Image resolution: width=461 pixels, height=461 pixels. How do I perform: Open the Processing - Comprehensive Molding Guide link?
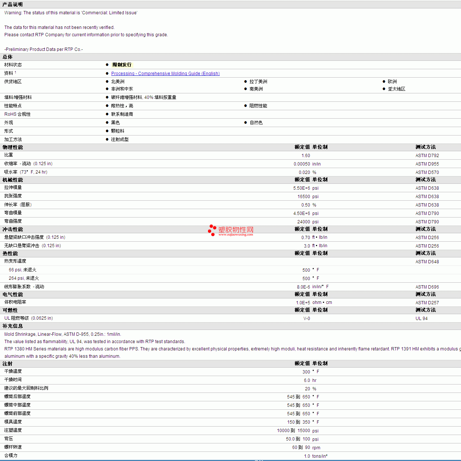point(165,74)
